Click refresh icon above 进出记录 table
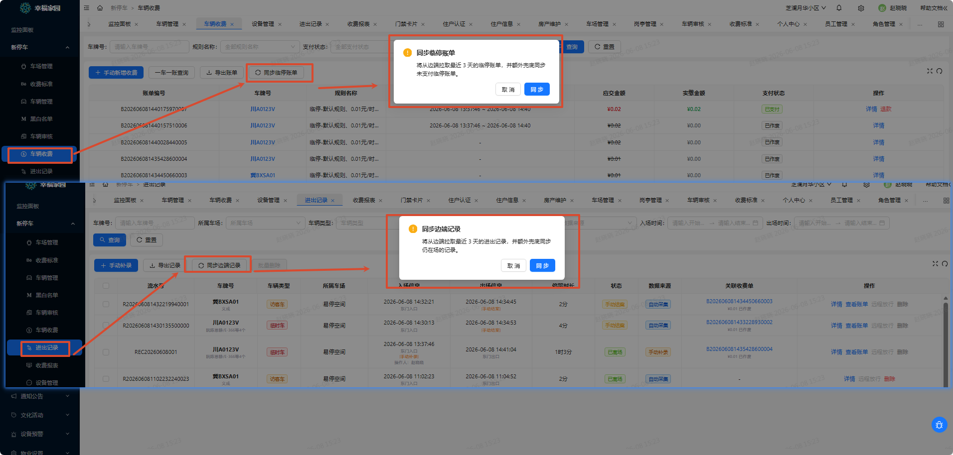Image resolution: width=953 pixels, height=455 pixels. [945, 264]
